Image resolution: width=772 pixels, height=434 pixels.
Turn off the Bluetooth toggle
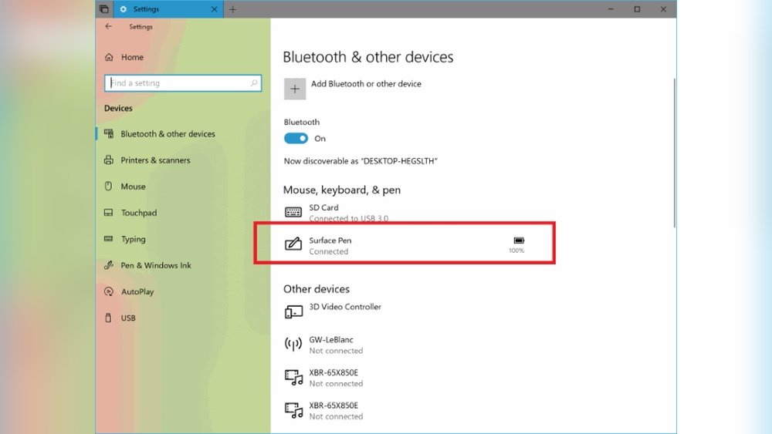pos(296,139)
